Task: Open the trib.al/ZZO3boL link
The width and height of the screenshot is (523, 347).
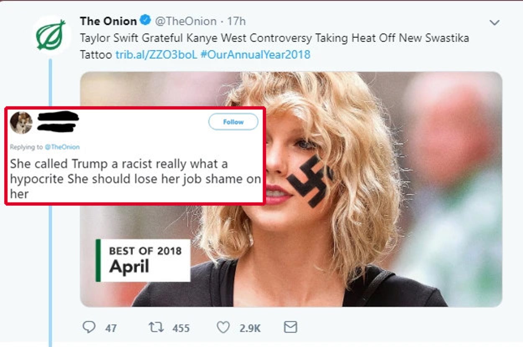Action: pyautogui.click(x=156, y=54)
